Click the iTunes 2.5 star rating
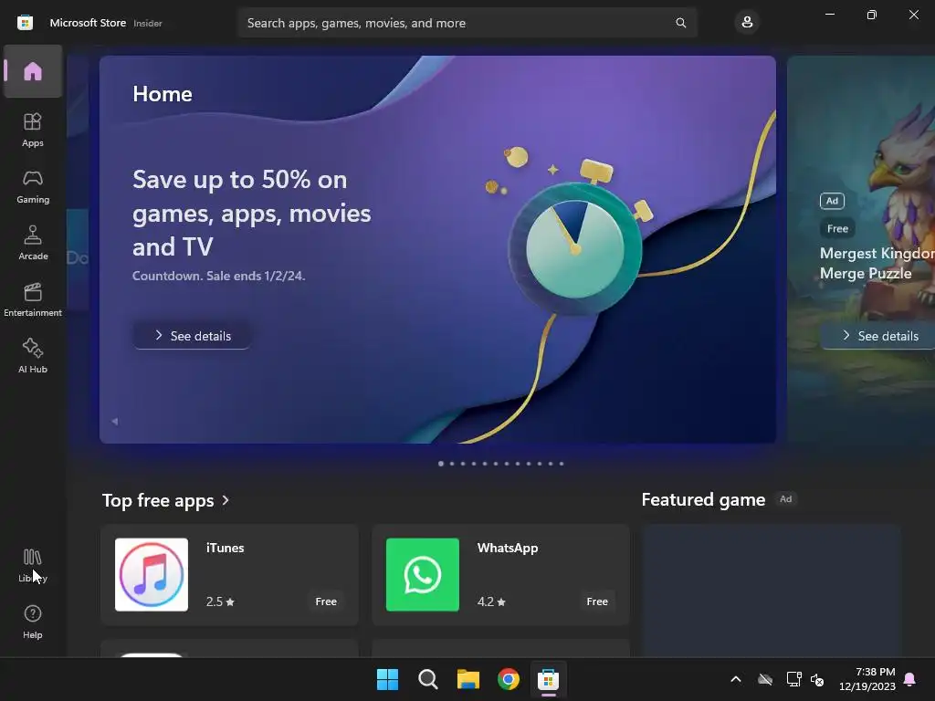This screenshot has height=701, width=935. click(220, 602)
